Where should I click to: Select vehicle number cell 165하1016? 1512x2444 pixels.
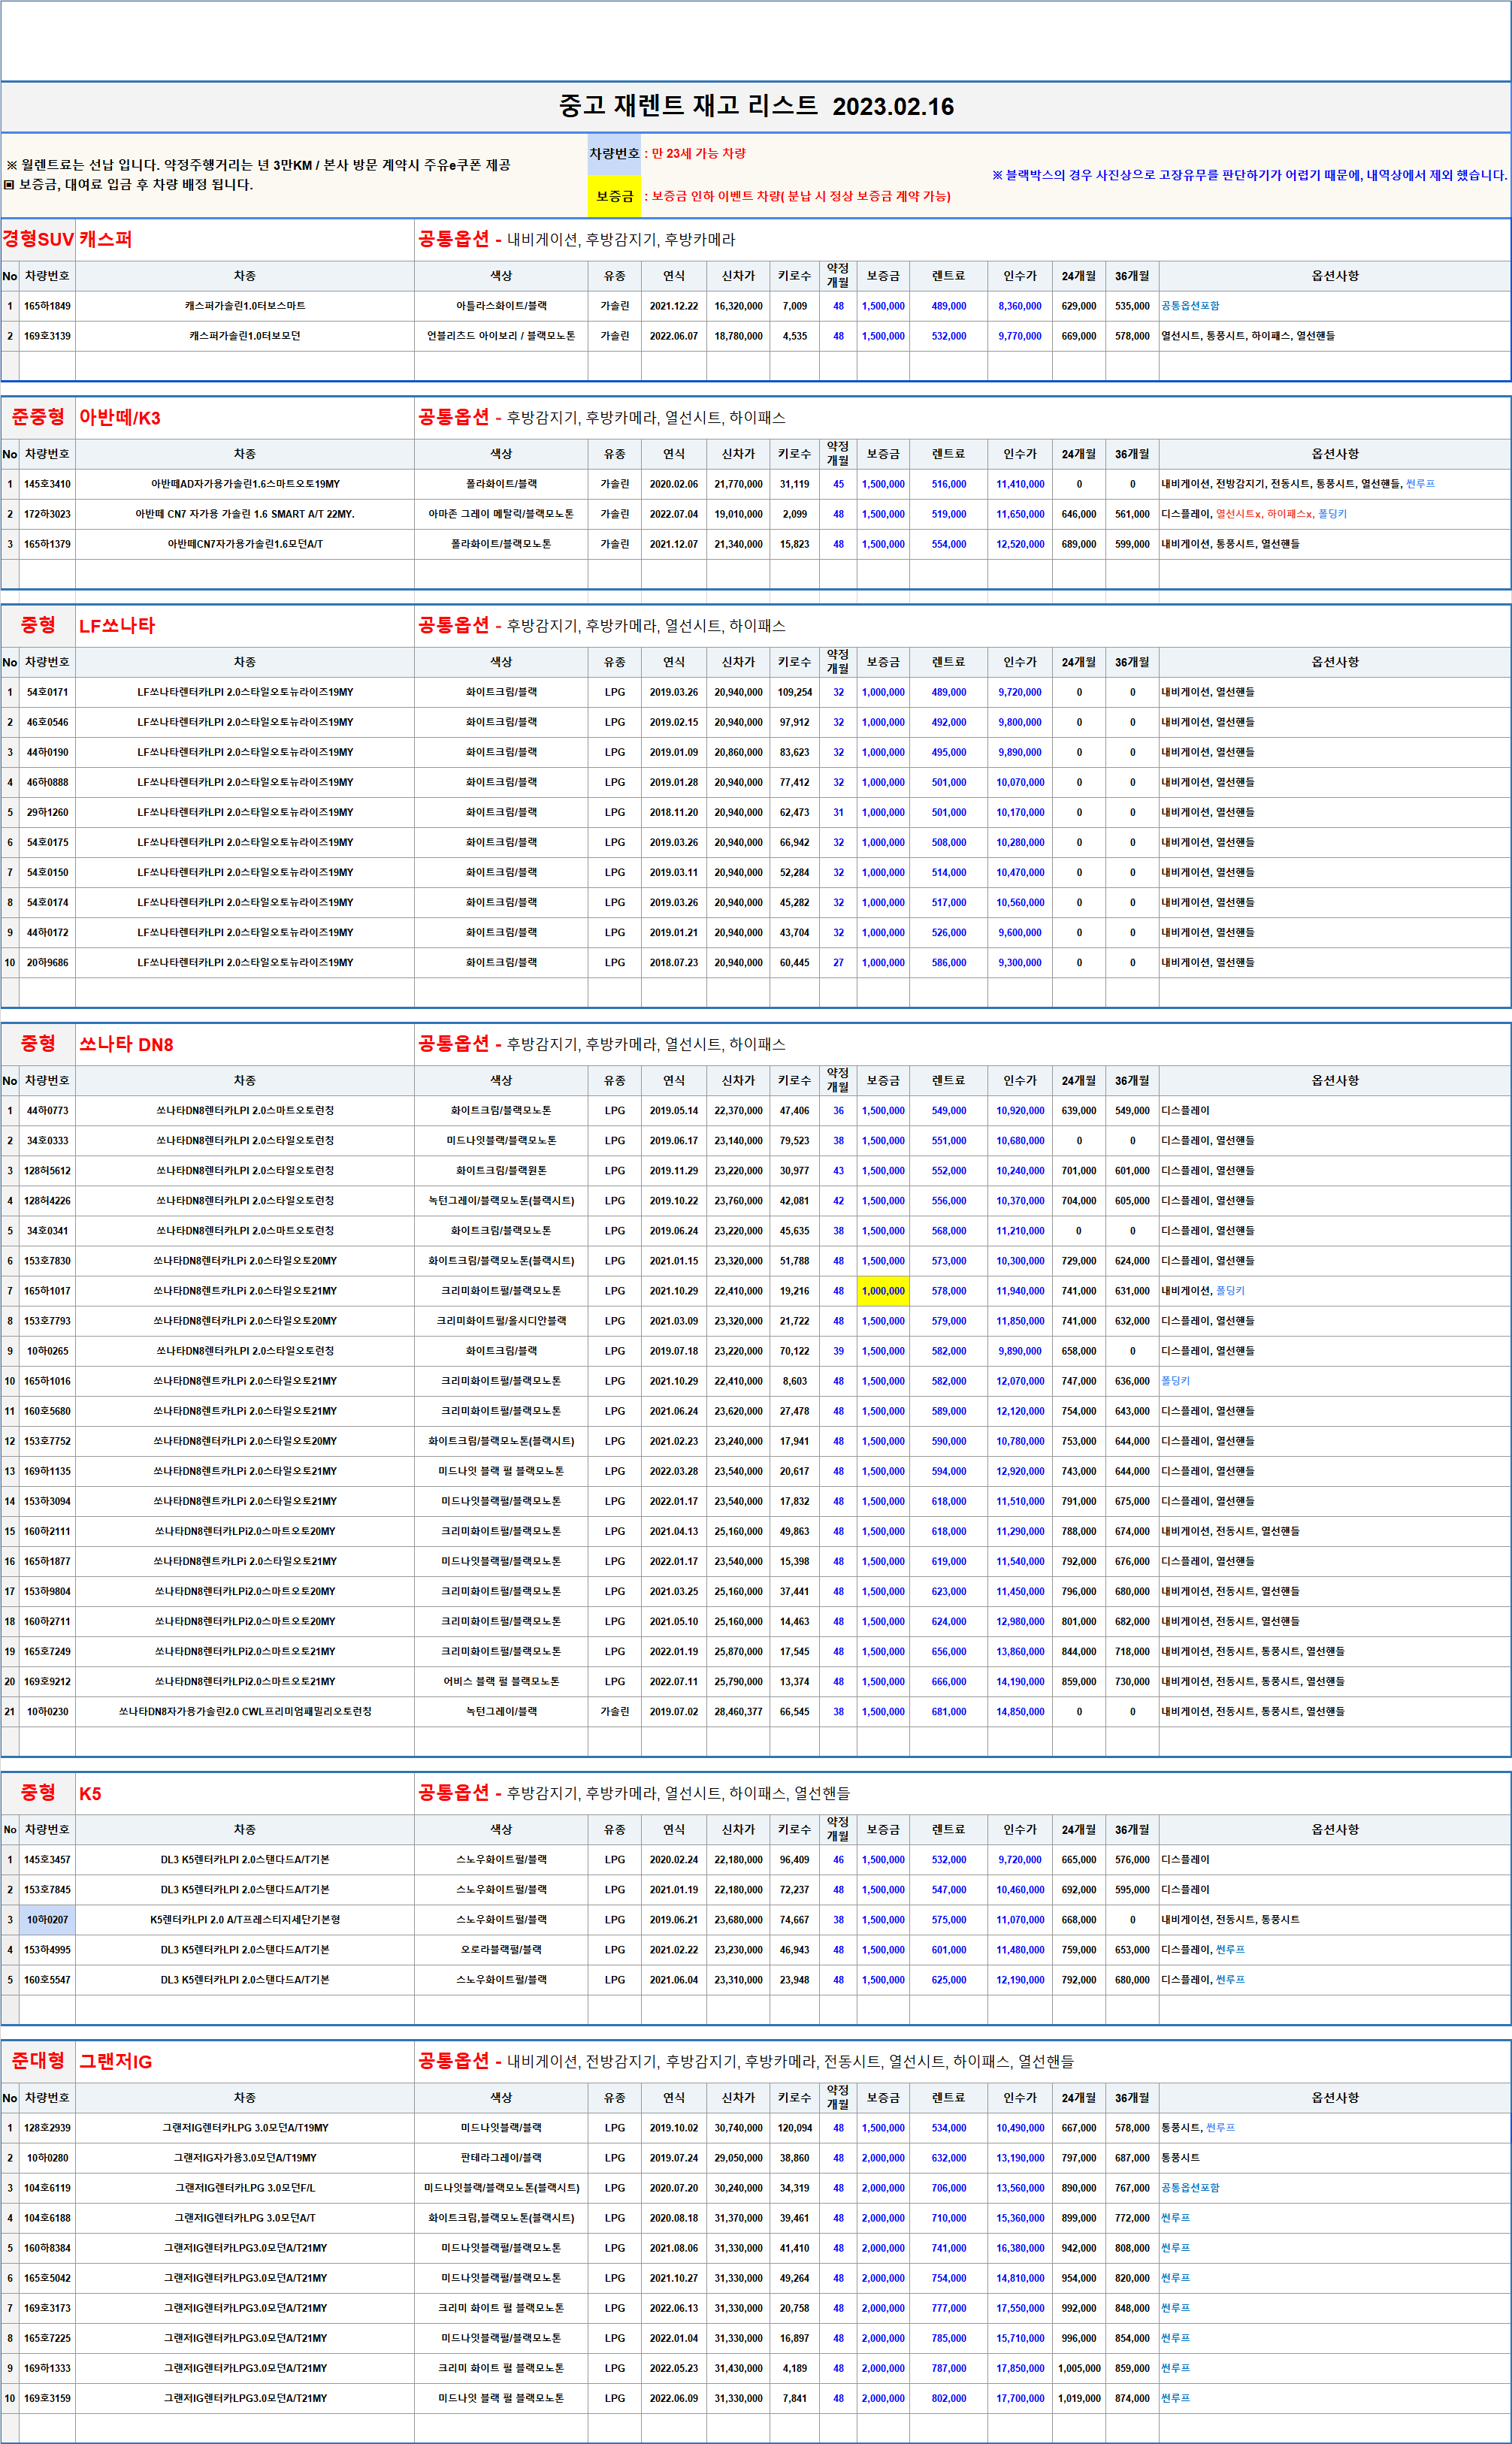coord(47,1380)
